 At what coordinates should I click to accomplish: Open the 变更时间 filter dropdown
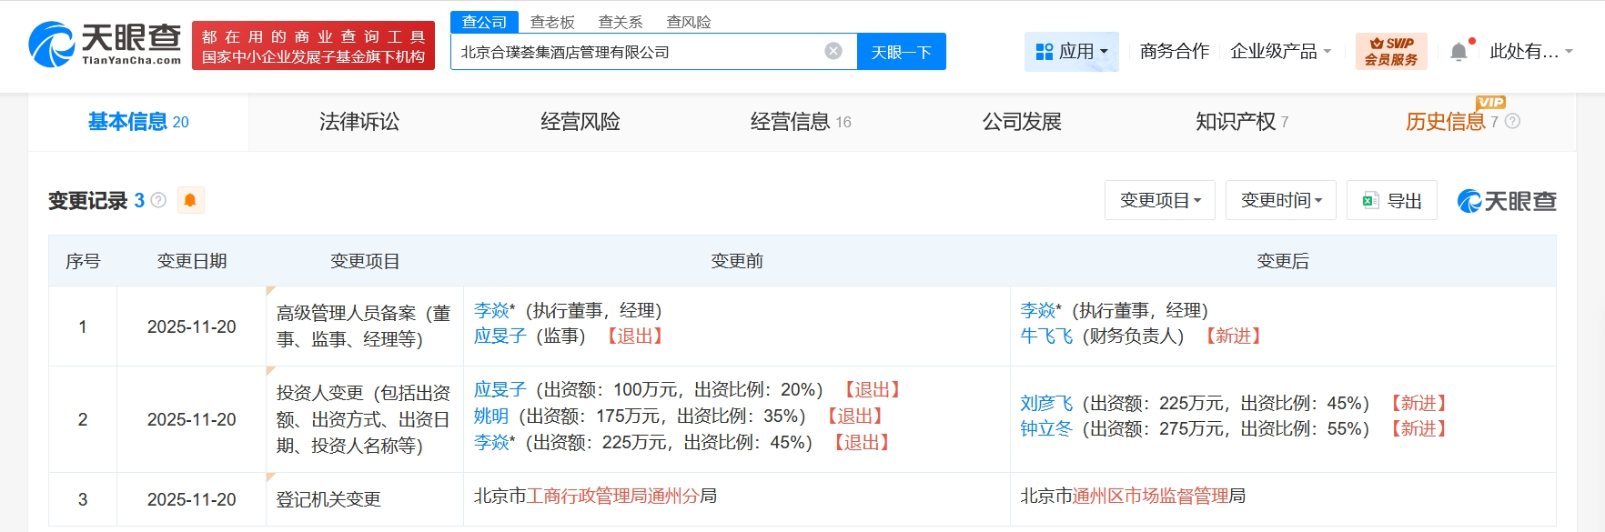[1280, 200]
